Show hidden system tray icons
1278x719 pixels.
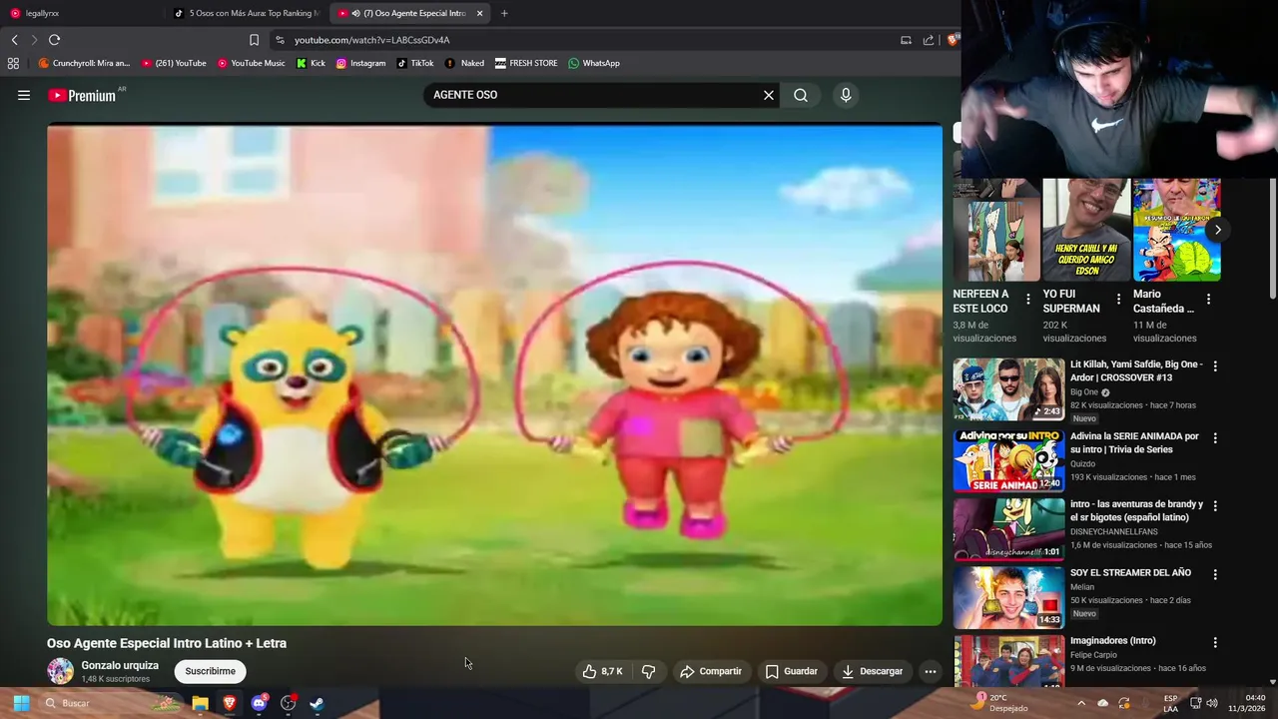(1080, 703)
